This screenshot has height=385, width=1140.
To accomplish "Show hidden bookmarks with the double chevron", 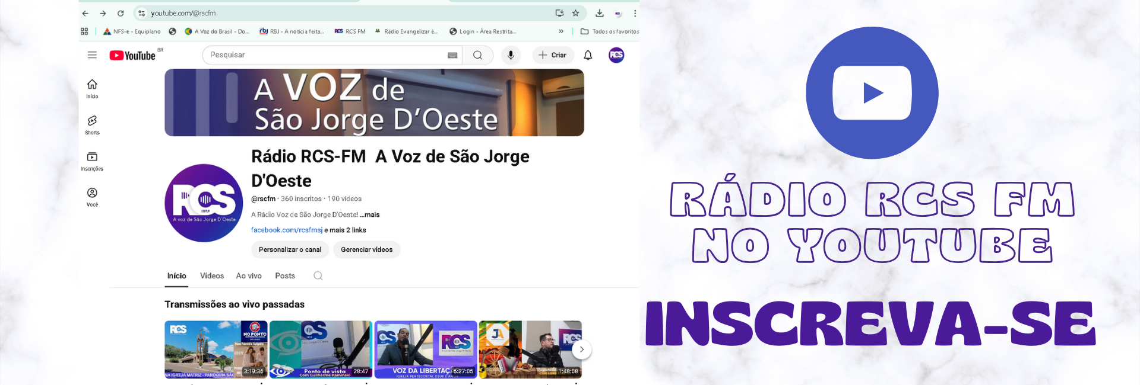I will [561, 31].
